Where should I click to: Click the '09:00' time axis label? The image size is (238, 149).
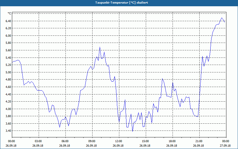92,141
